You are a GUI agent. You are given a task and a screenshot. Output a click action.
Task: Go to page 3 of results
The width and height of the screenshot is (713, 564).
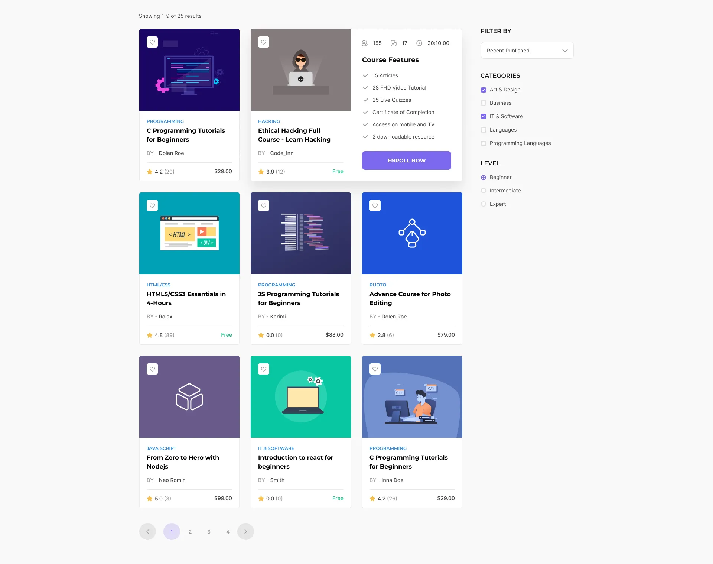[209, 532]
